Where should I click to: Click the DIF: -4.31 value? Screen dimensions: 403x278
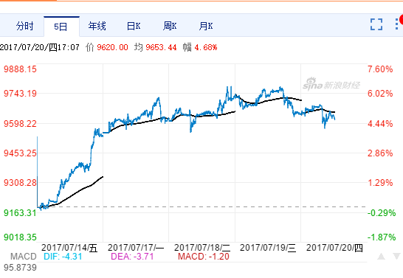pyautogui.click(x=63, y=257)
